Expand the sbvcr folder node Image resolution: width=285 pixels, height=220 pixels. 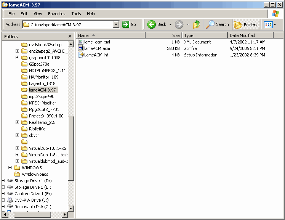(x=17, y=135)
